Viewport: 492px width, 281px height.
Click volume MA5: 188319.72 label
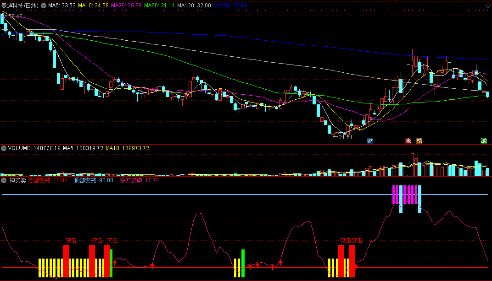coord(83,148)
